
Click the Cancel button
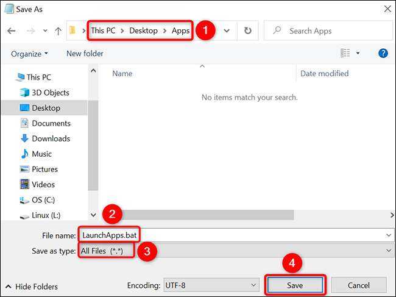point(359,285)
